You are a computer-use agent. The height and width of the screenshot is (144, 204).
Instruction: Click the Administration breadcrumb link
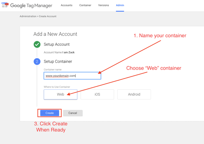coord(28,16)
